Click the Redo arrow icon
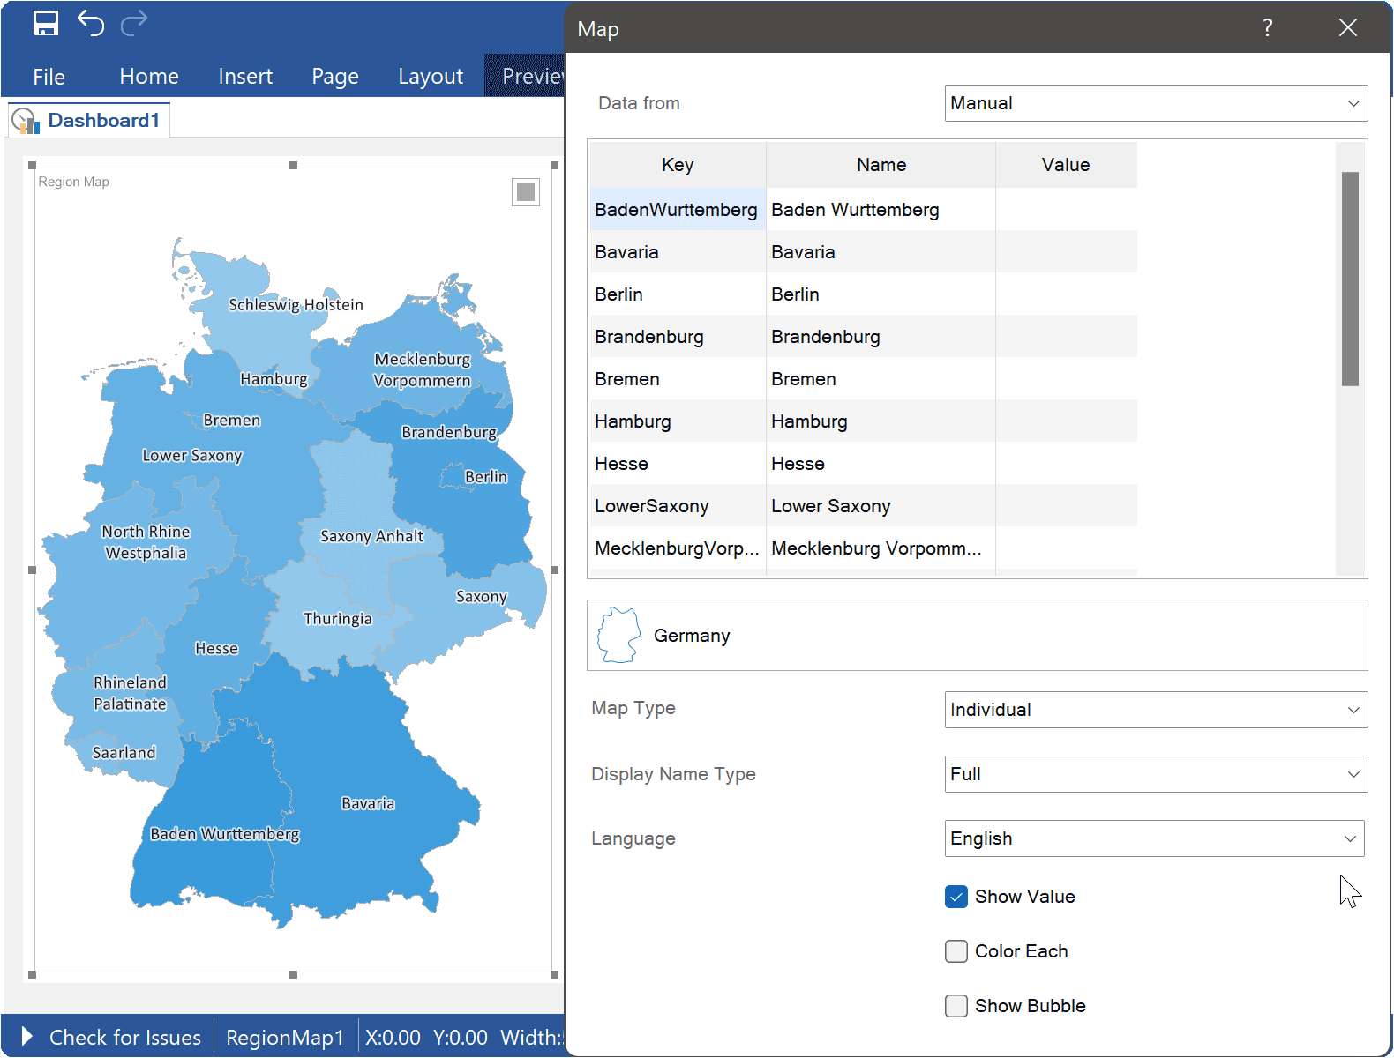Screen dimensions: 1394x1058 (134, 24)
